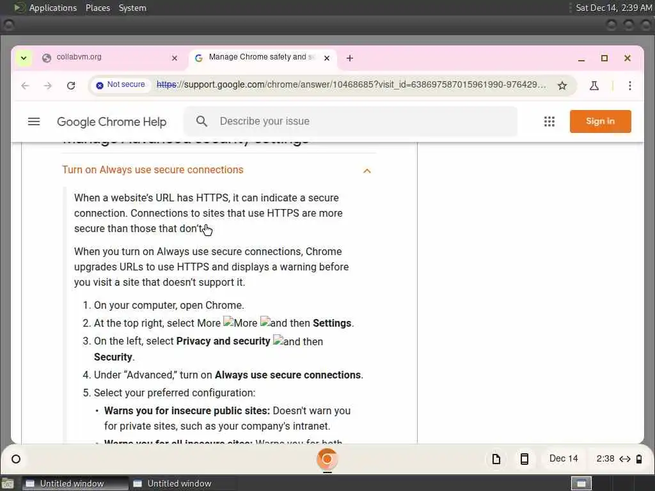Click 'Warns you for insecure public sites' text
The width and height of the screenshot is (655, 491).
click(x=187, y=411)
